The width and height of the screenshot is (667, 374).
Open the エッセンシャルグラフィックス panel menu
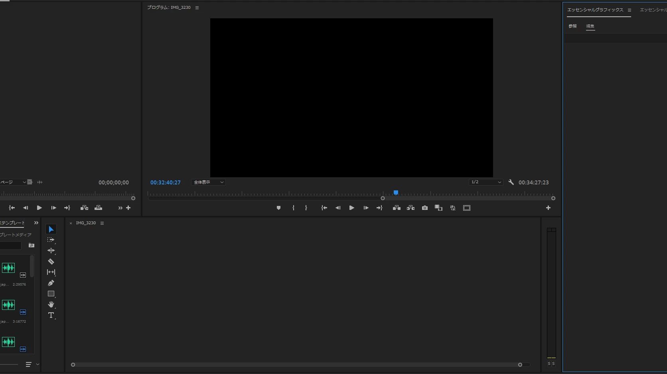tap(630, 10)
